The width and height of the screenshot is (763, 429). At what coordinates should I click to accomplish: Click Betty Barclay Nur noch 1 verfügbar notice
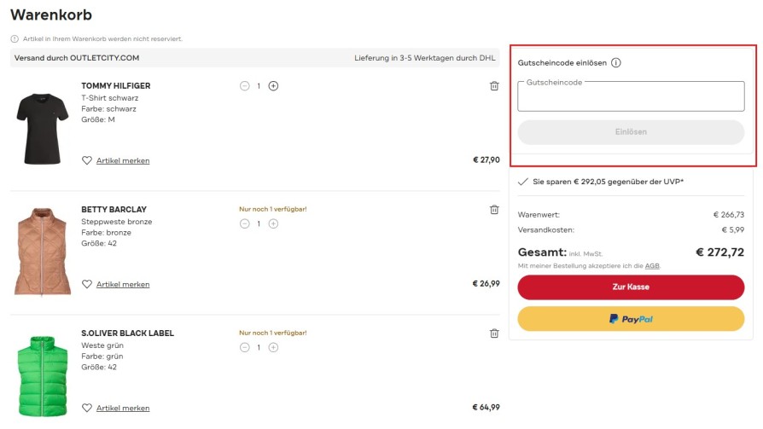tap(273, 209)
